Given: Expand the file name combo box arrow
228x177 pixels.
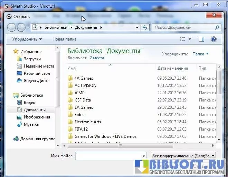Looking at the screenshot, I should pyautogui.click(x=144, y=156).
